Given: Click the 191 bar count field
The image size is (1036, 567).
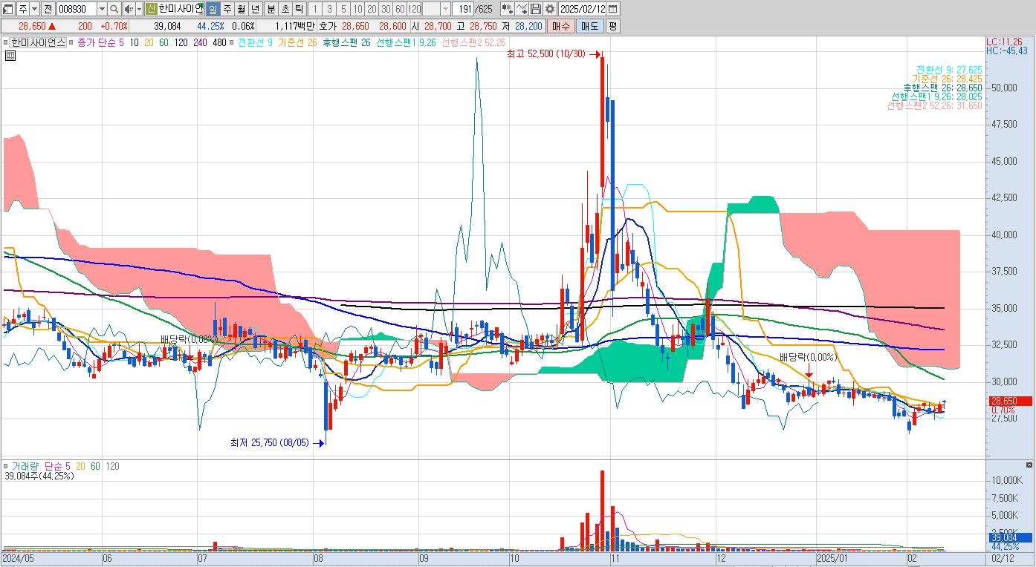Looking at the screenshot, I should point(464,9).
